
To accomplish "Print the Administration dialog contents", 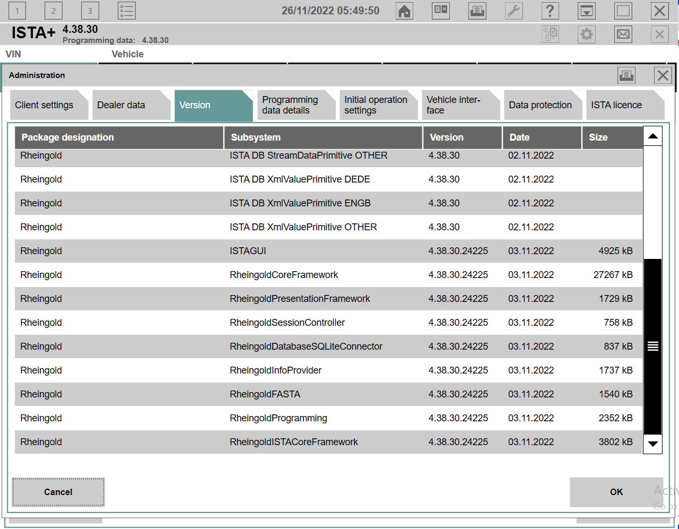I will 626,75.
